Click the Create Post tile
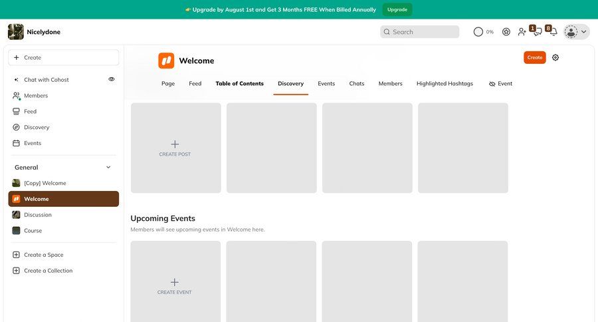The width and height of the screenshot is (598, 322). (x=175, y=148)
